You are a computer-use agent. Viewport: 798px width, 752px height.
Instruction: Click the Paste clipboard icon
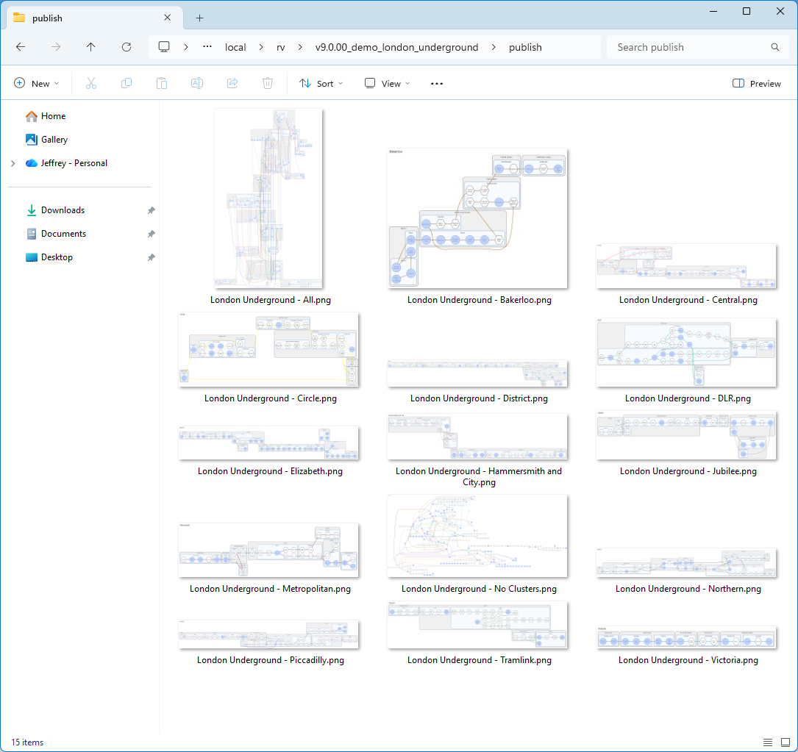point(162,84)
